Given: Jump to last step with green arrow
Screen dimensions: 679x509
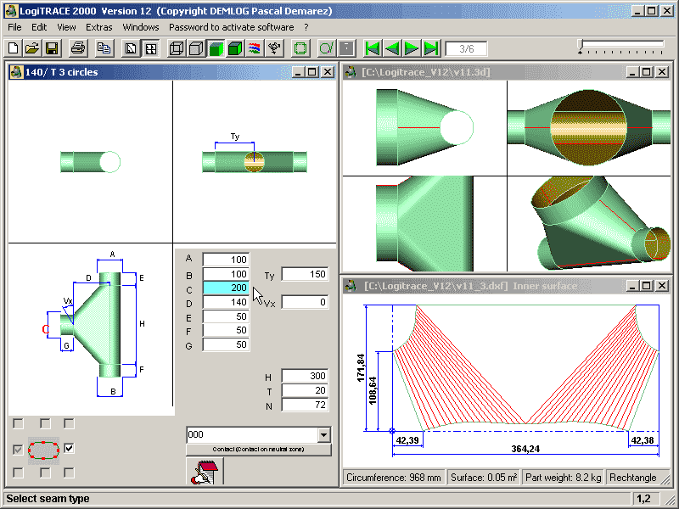Looking at the screenshot, I should coord(431,48).
